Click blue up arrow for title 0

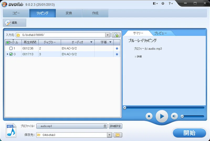click(x=117, y=54)
